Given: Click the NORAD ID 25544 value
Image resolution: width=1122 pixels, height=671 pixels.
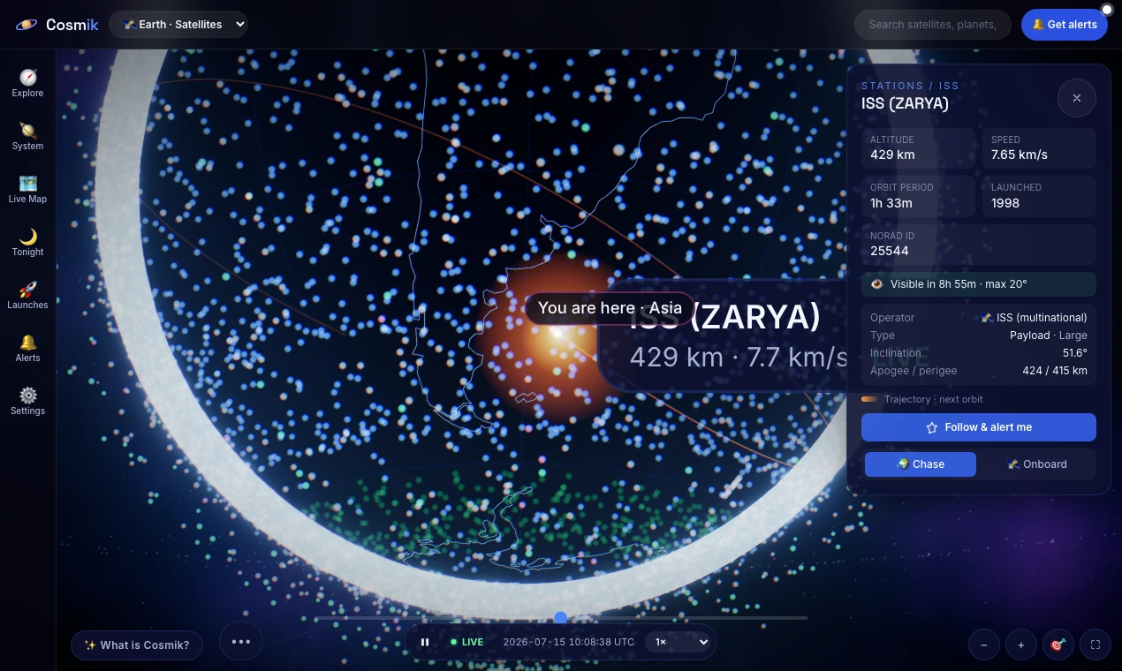Looking at the screenshot, I should pyautogui.click(x=890, y=251).
